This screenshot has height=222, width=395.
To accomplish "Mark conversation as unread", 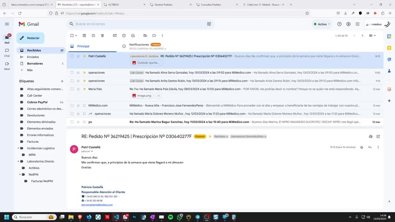I will click(115, 35).
